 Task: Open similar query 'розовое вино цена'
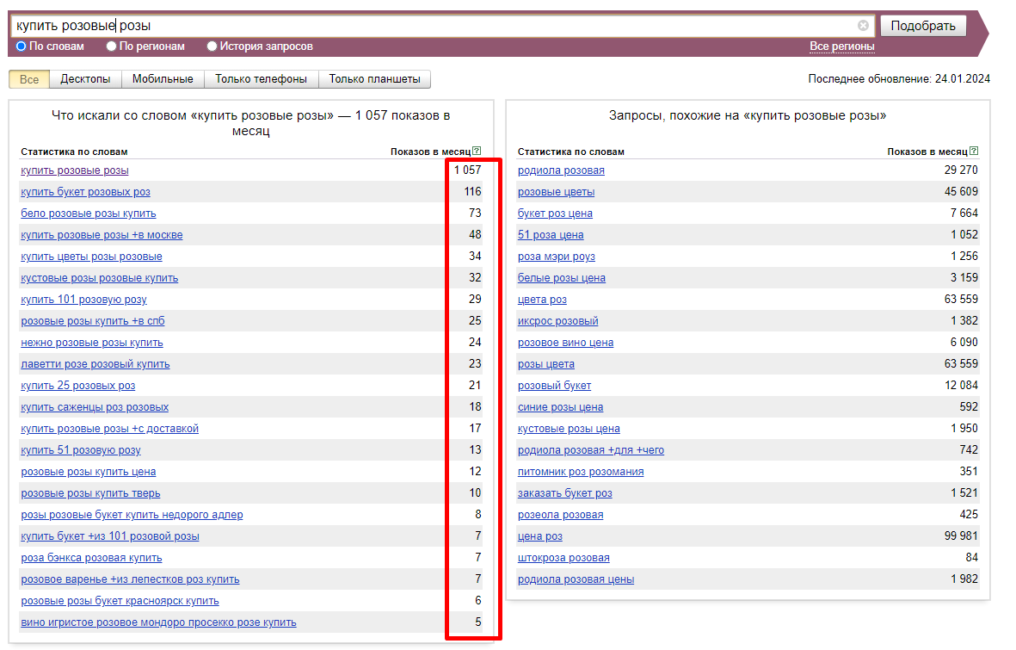(x=566, y=343)
